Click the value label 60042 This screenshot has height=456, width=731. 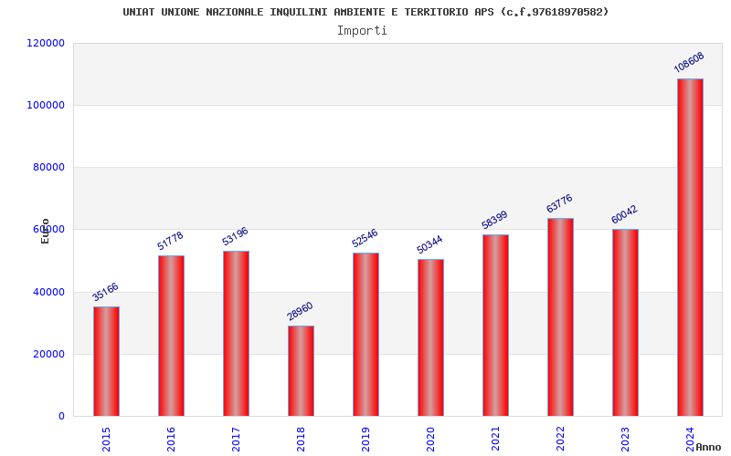[x=624, y=214]
